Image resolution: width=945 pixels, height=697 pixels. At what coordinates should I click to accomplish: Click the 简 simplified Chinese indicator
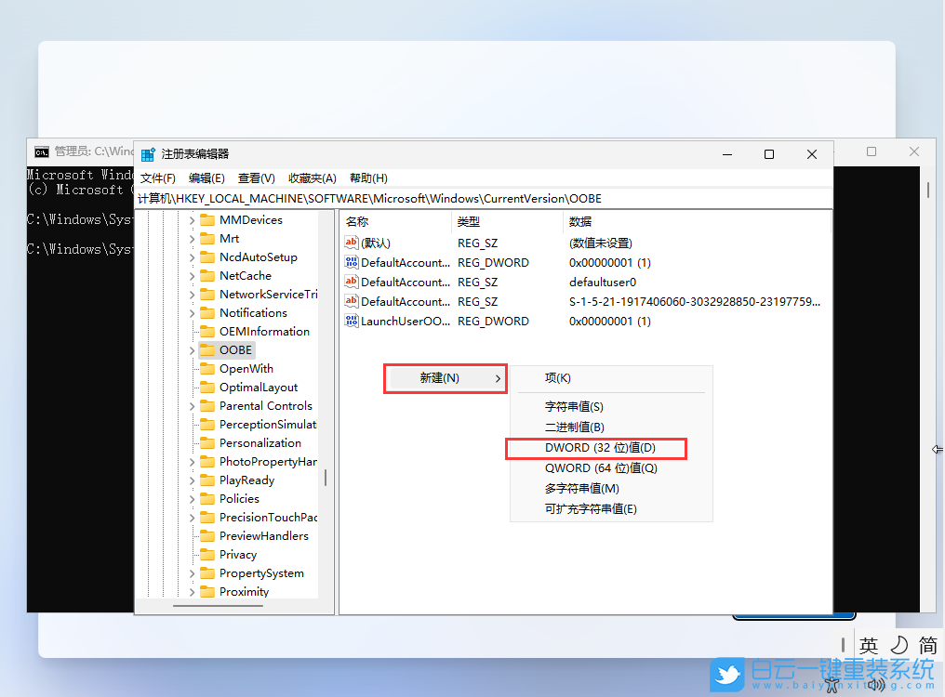[927, 643]
